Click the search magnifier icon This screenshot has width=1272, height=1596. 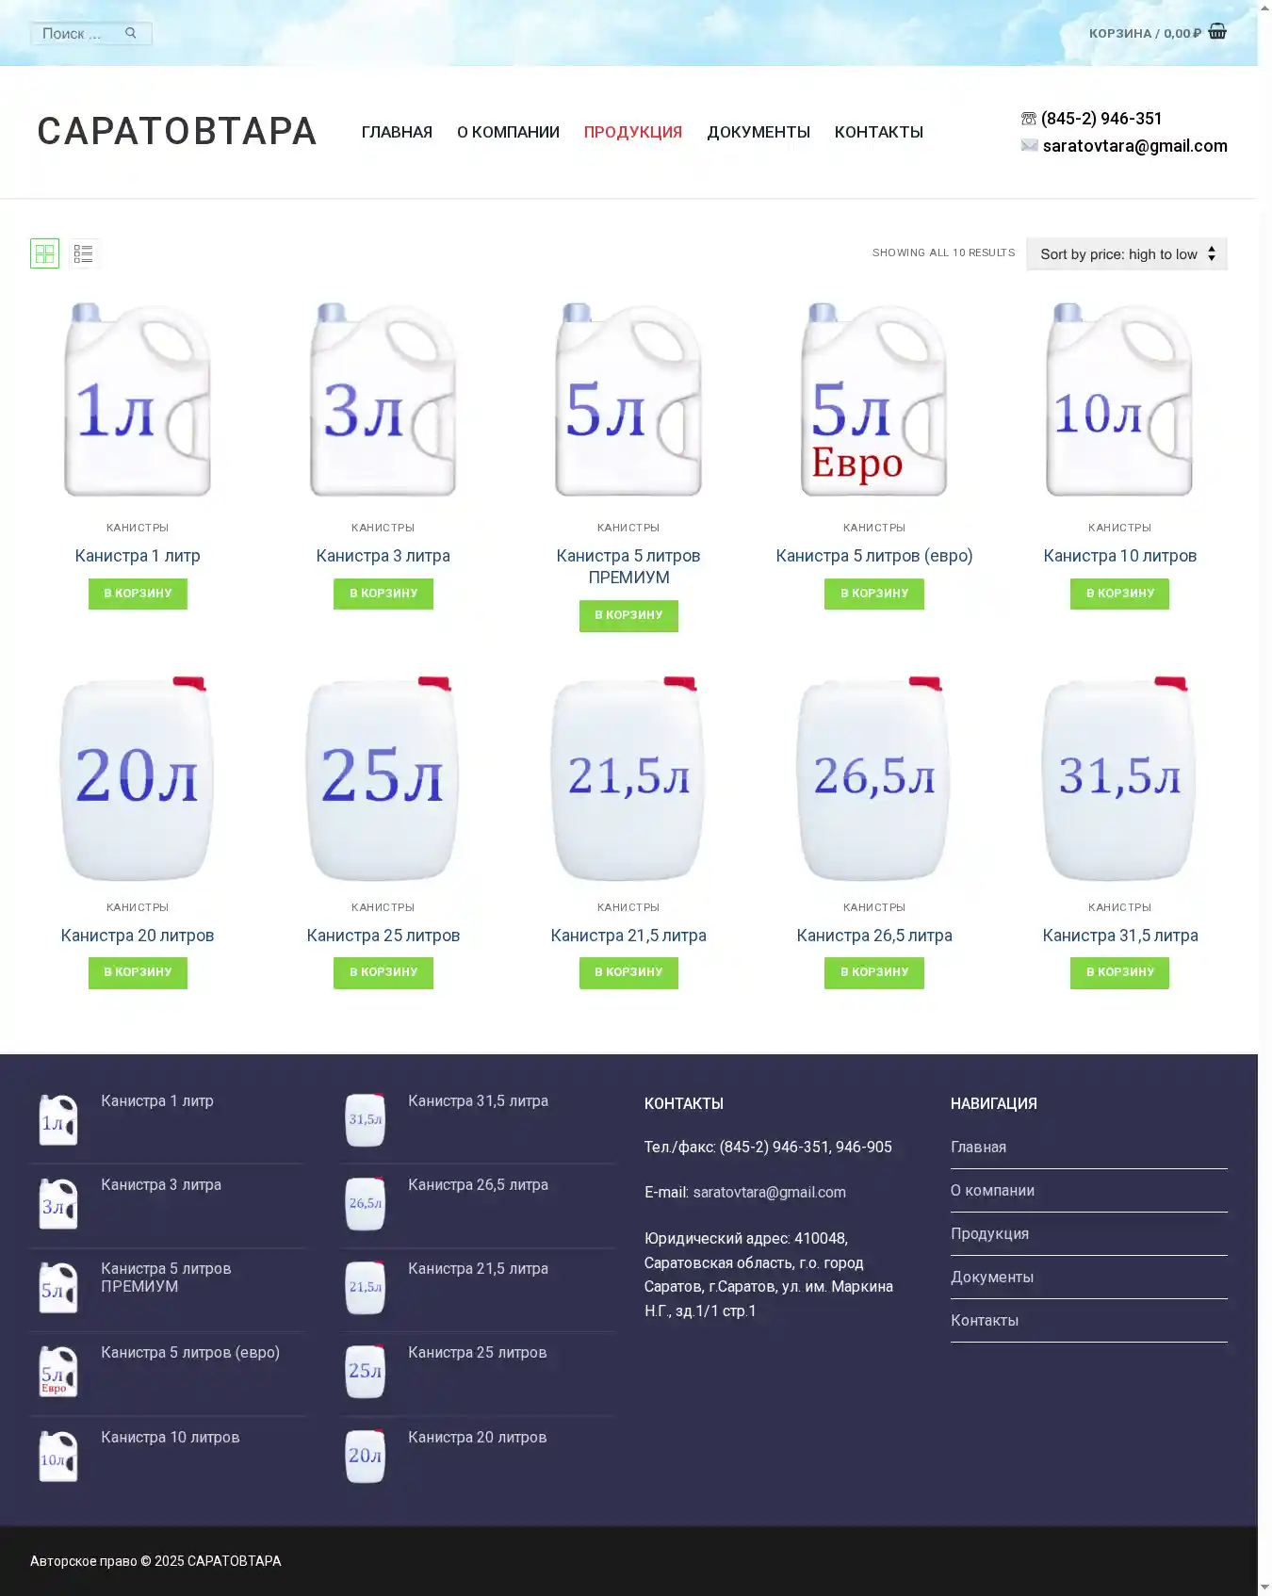(131, 33)
